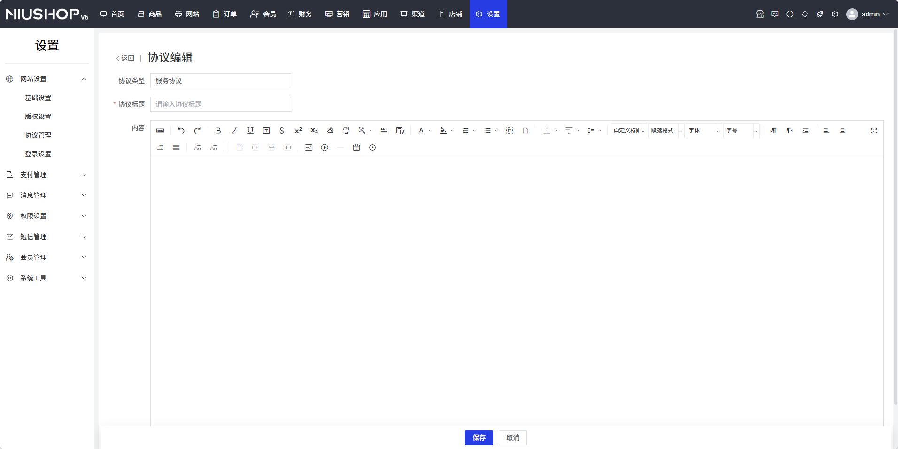
Task: Insert a video with the play icon
Action: coord(325,147)
